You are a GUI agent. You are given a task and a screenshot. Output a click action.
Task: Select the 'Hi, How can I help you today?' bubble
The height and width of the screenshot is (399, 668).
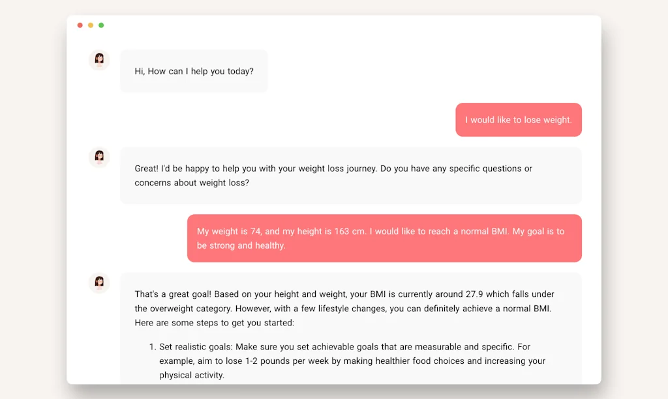(194, 71)
